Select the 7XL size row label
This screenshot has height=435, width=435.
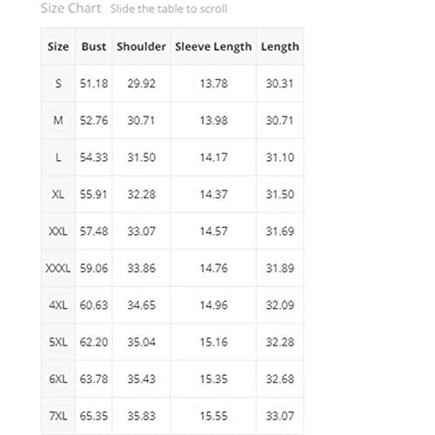pos(58,416)
